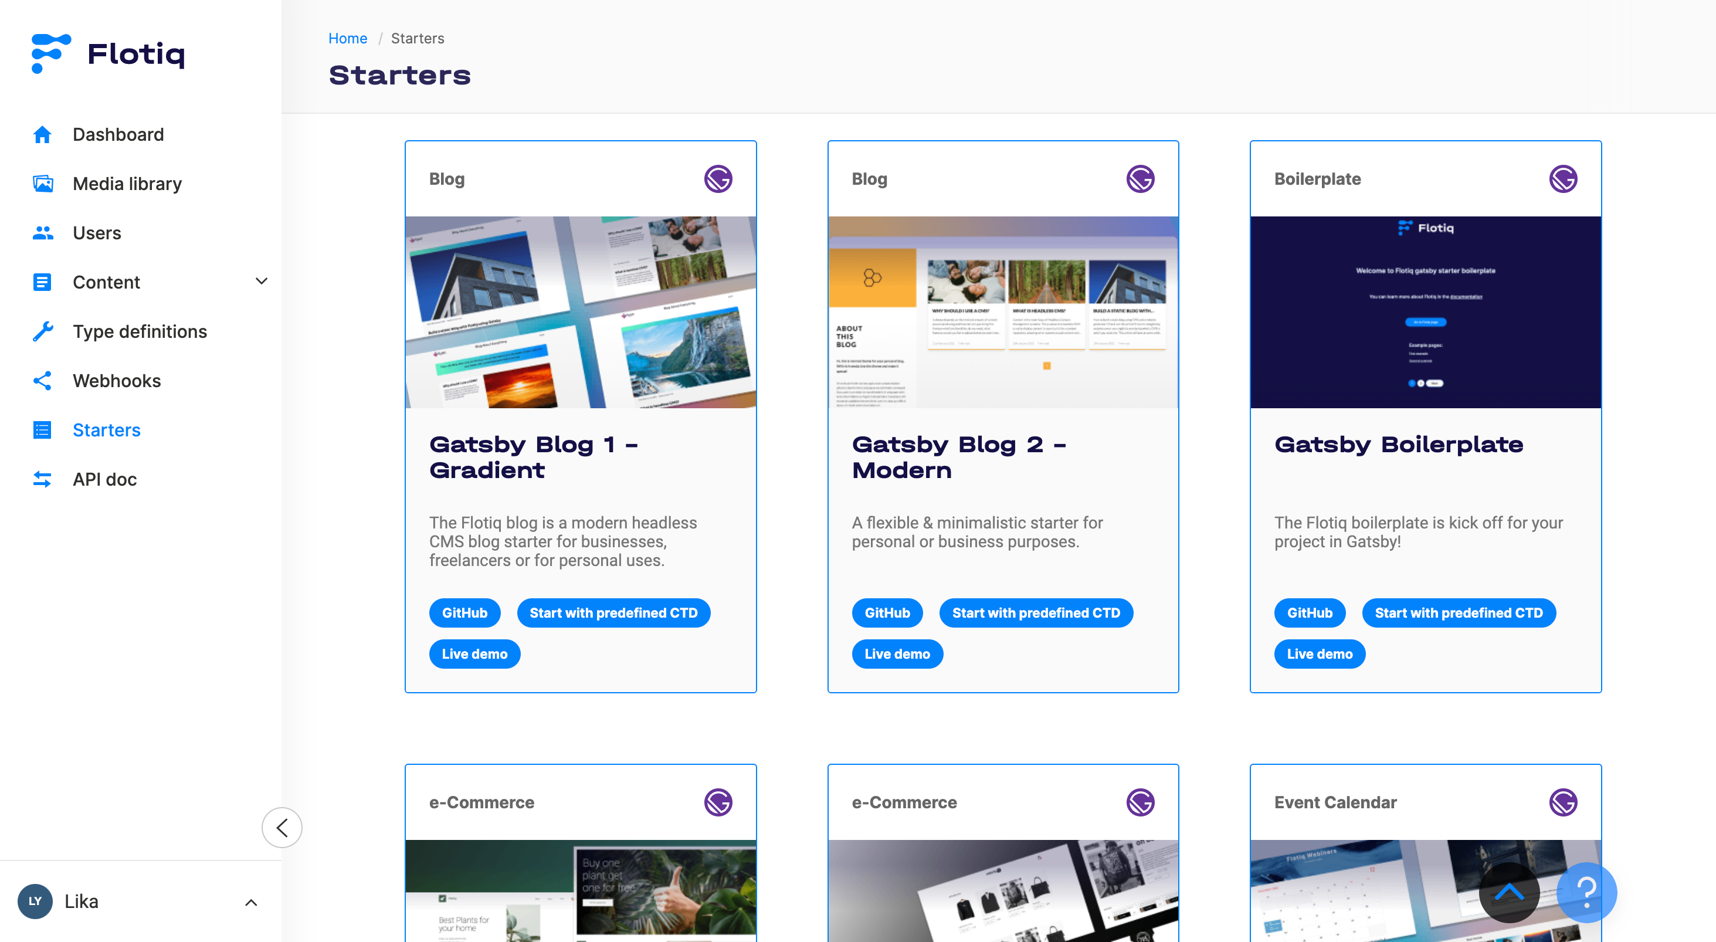Viewport: 1716px width, 942px height.
Task: Open GitHub for Gatsby Boilerplate
Action: coord(1310,613)
